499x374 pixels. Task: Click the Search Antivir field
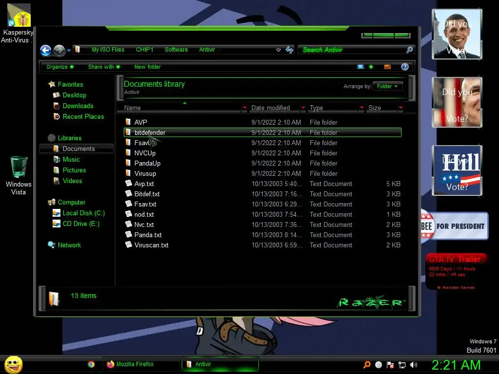(352, 50)
